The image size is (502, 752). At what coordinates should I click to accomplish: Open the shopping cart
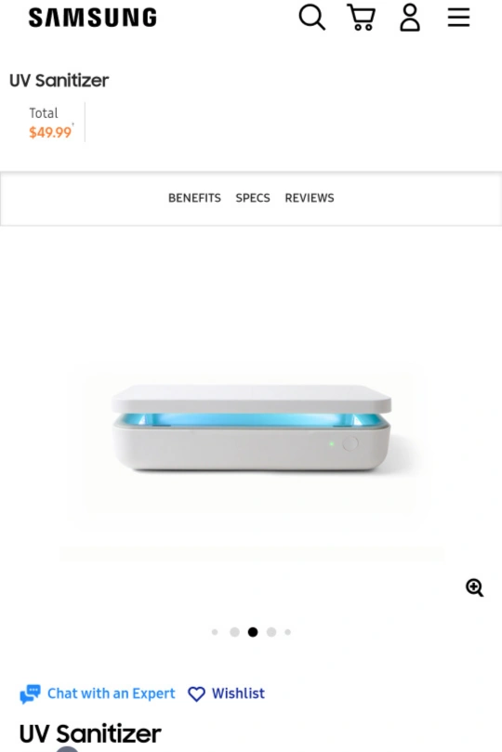(x=361, y=18)
